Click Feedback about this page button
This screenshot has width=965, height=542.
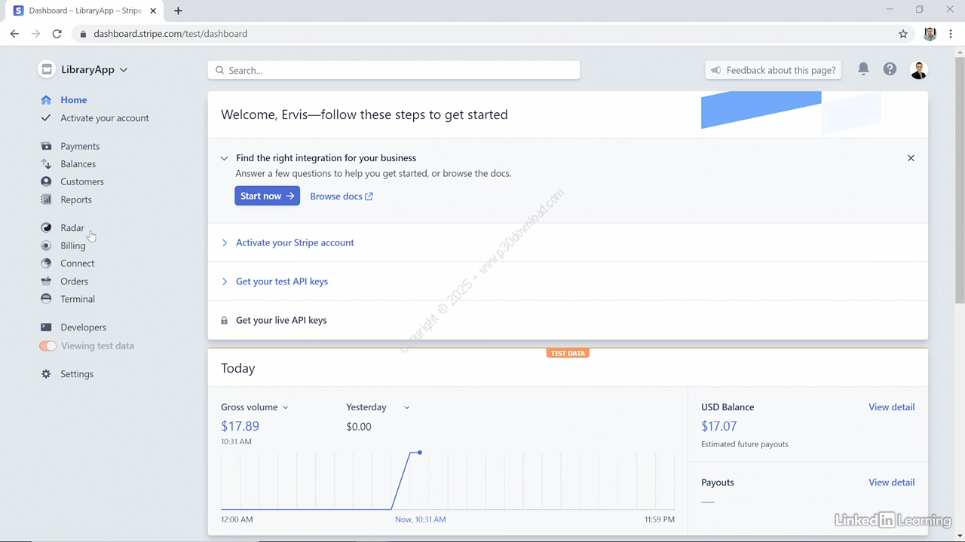(x=774, y=70)
